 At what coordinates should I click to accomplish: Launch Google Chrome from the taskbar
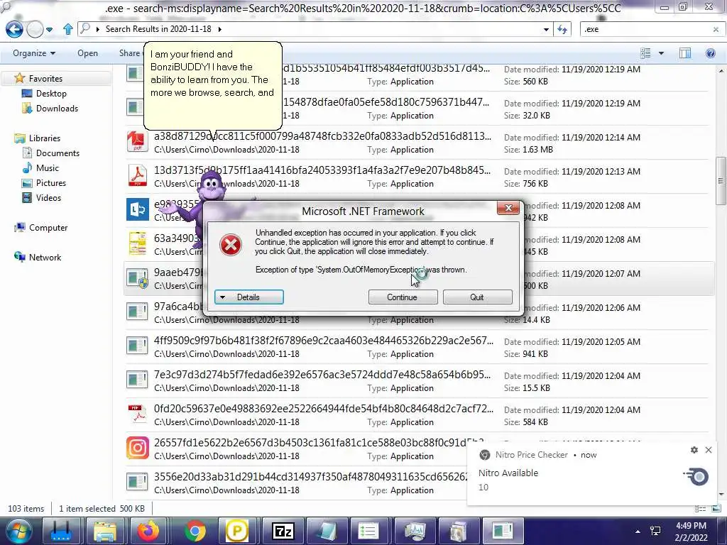[x=195, y=531]
